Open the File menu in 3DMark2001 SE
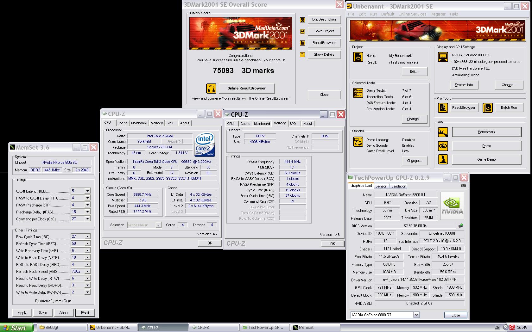 click(x=351, y=14)
